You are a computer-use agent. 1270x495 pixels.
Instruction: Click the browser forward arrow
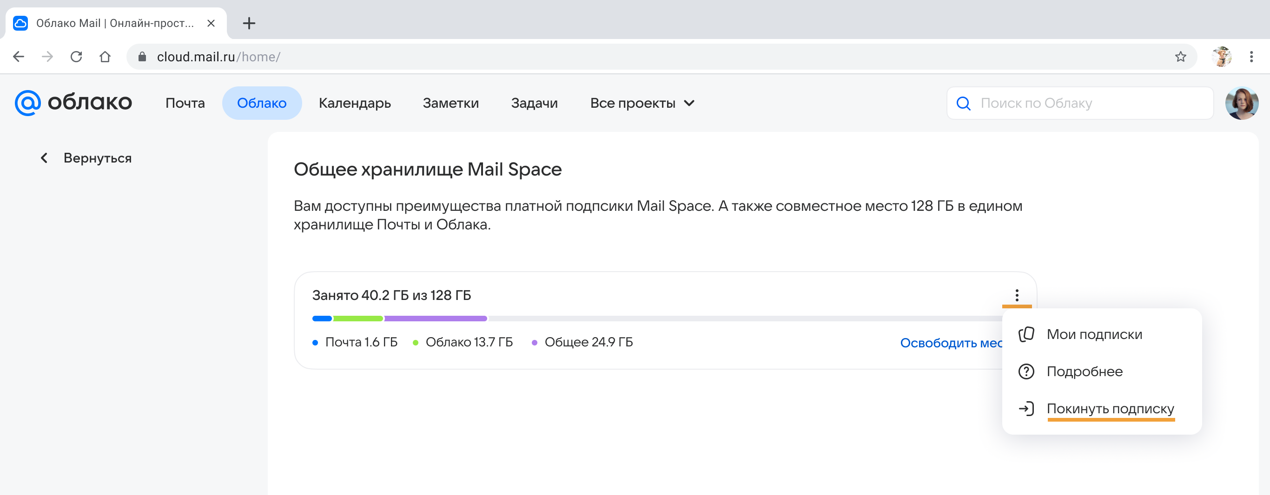[47, 57]
